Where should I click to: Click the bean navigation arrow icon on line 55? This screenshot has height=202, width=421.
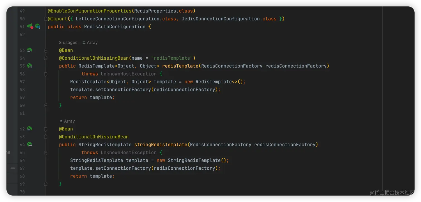tap(30, 66)
